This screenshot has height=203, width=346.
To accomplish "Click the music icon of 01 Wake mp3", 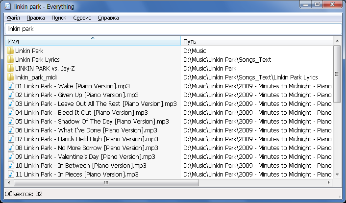I will click(x=11, y=86).
